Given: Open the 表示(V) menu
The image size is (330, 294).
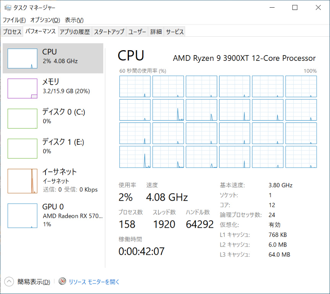Looking at the screenshot, I should point(74,20).
